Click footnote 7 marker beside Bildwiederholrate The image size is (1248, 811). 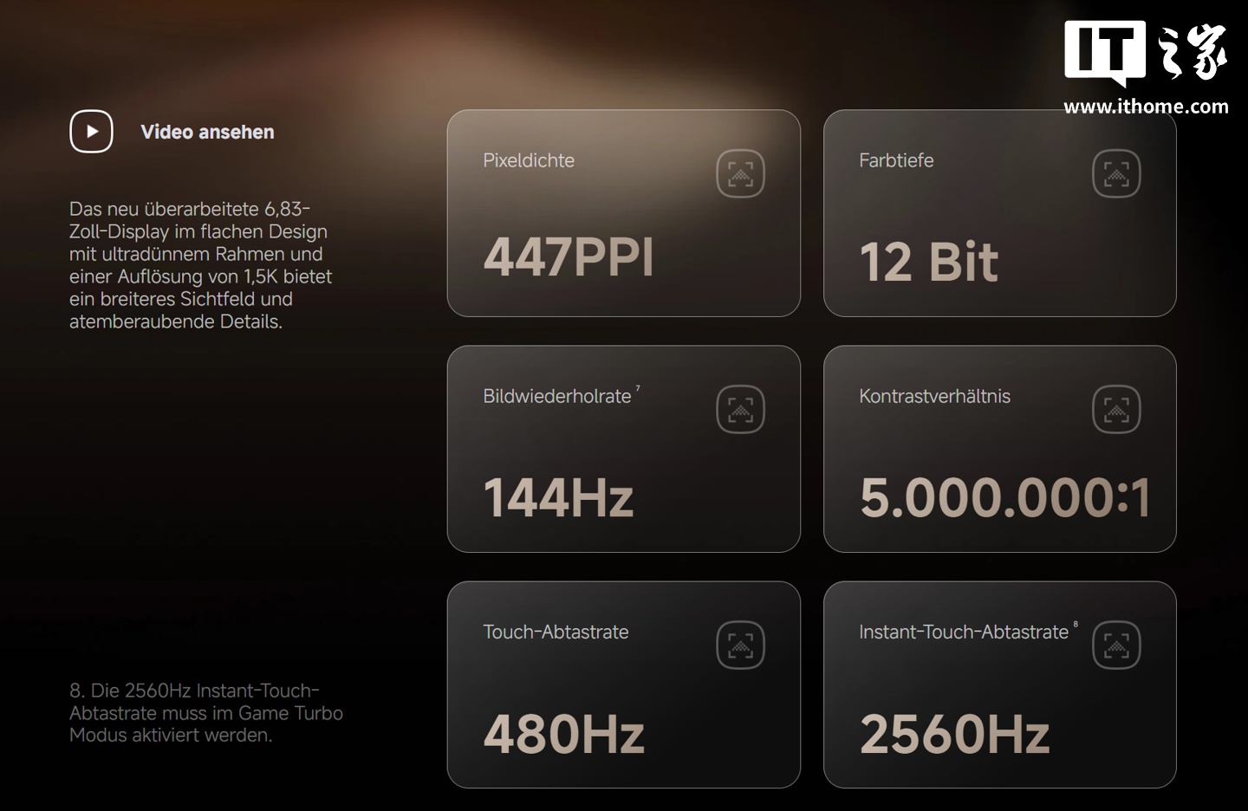coord(638,388)
